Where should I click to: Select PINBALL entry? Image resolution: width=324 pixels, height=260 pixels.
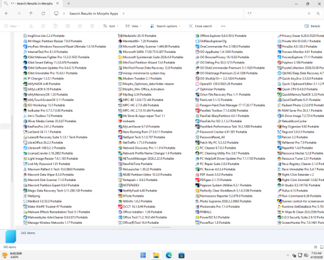tap(203, 212)
